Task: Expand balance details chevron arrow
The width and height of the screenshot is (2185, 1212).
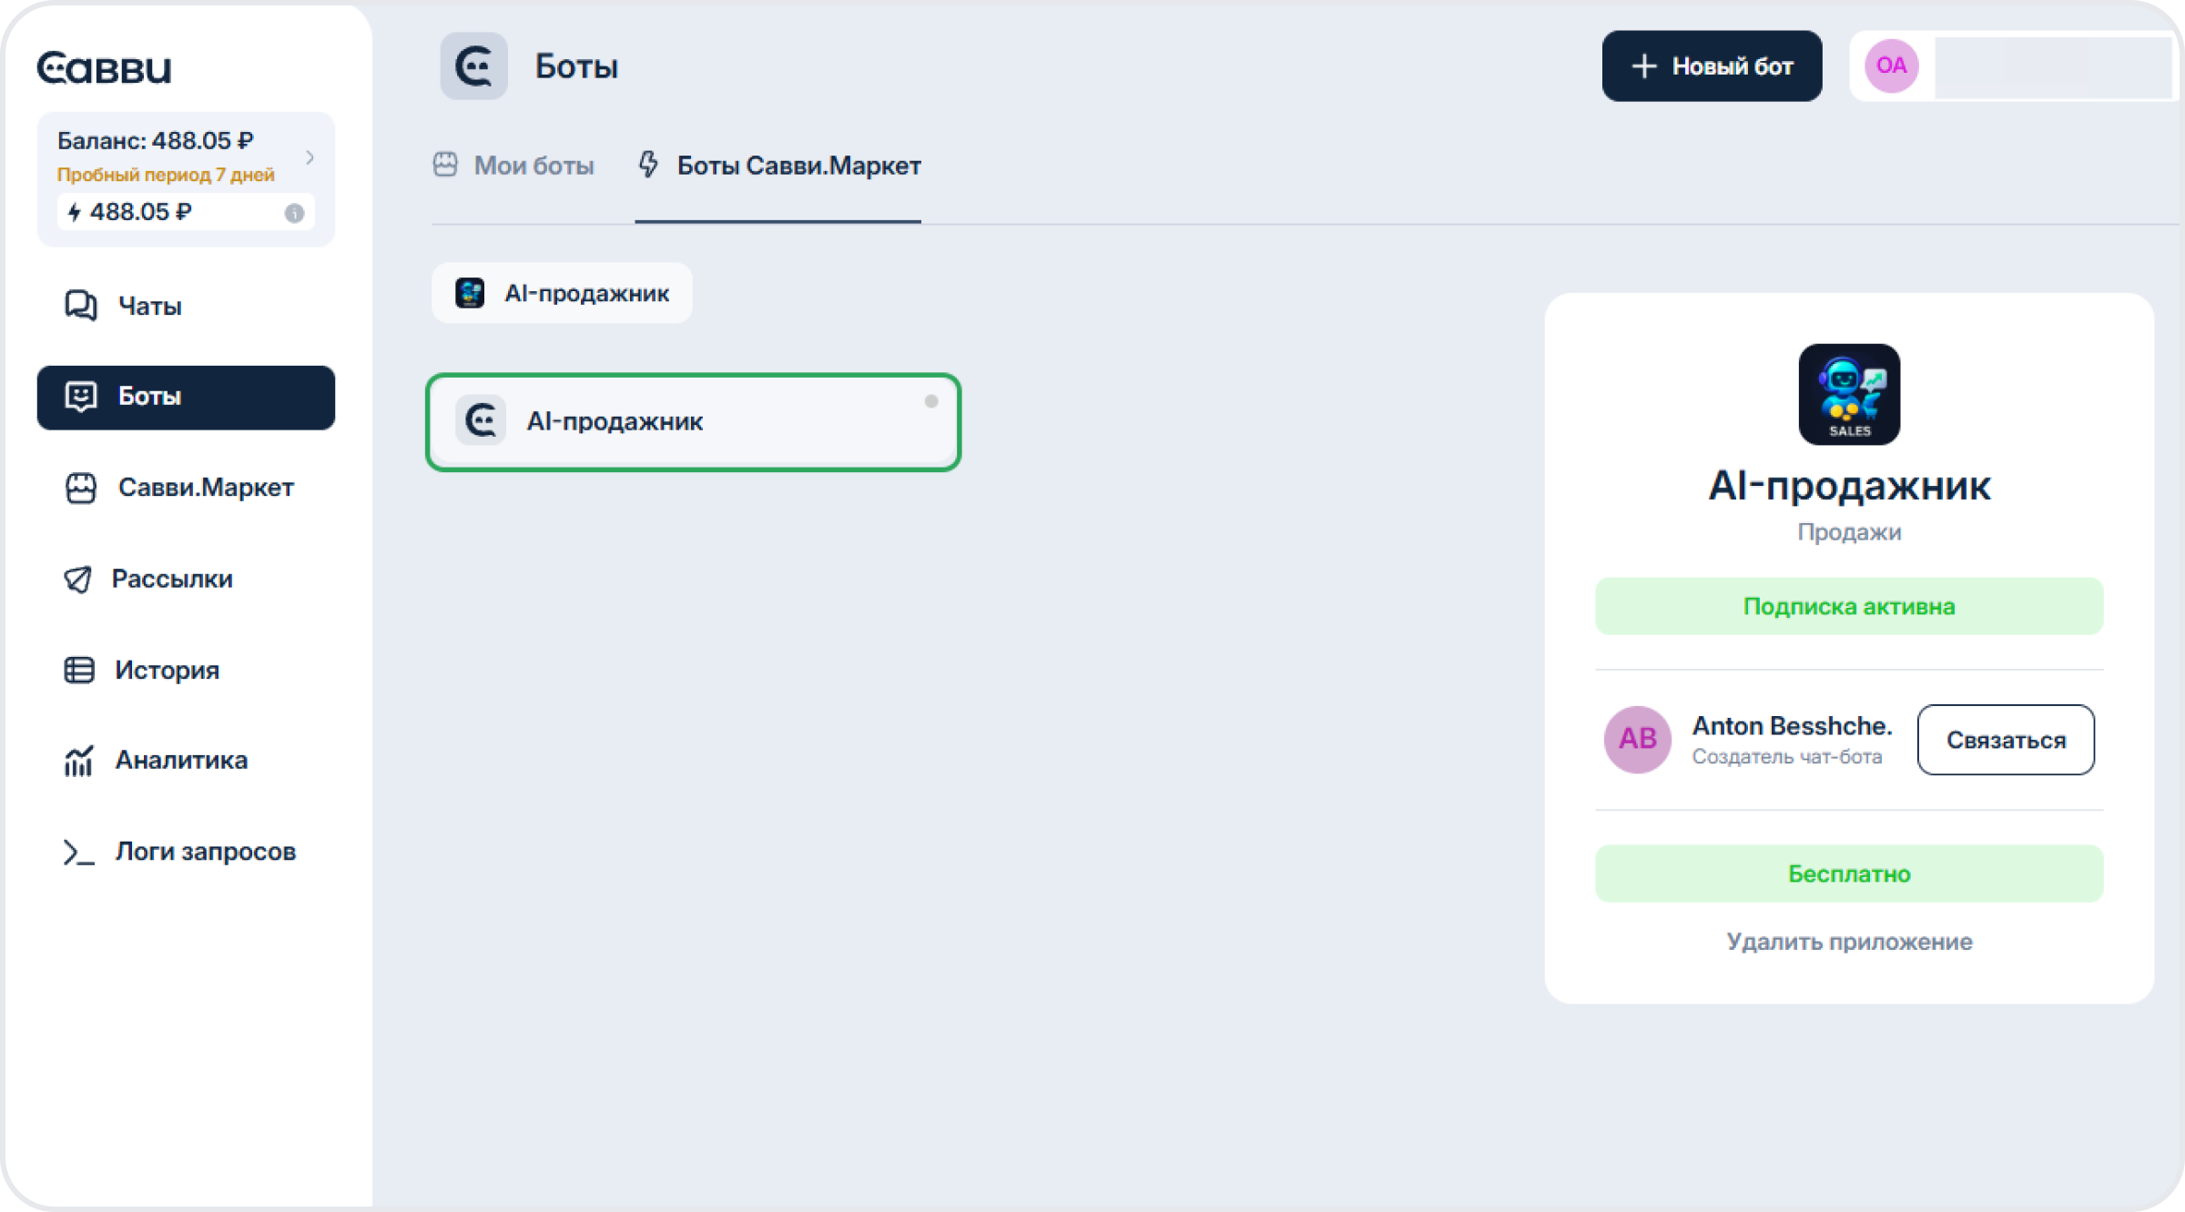Action: tap(310, 157)
